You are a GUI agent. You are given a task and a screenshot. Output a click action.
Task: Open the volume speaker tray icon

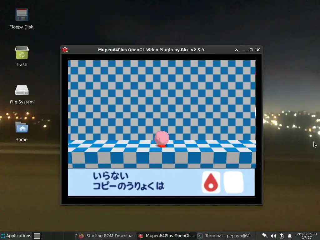coord(273,236)
